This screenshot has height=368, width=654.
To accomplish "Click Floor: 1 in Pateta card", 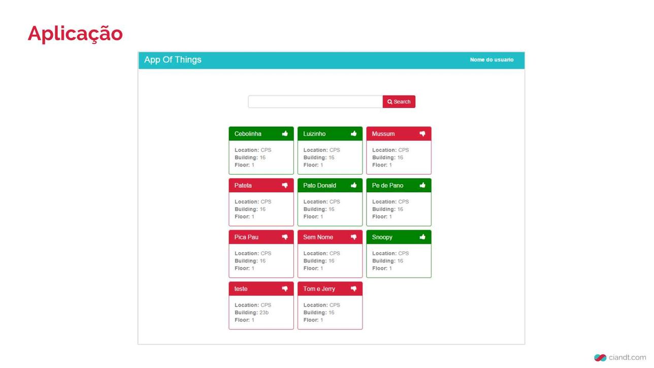I will pos(244,217).
